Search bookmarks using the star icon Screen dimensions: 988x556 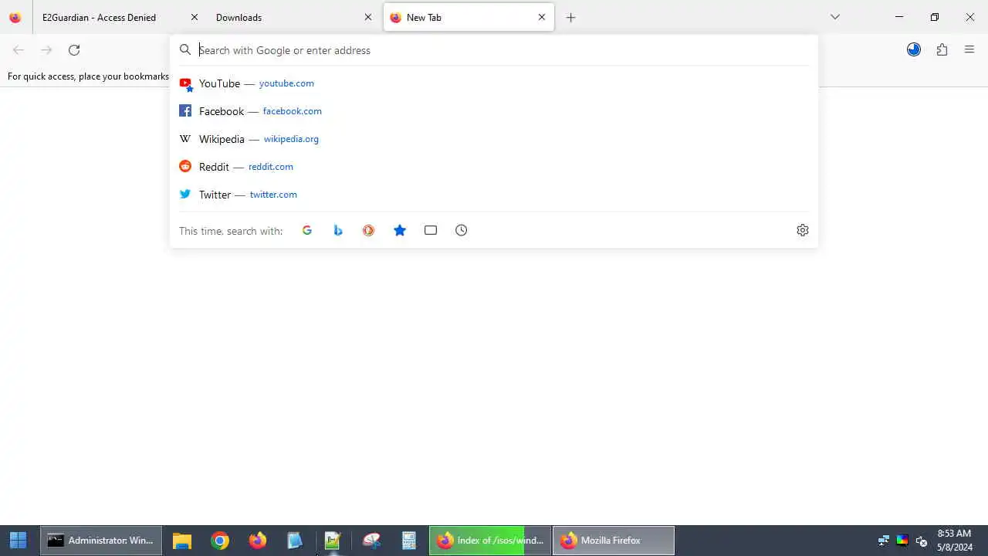(x=400, y=230)
